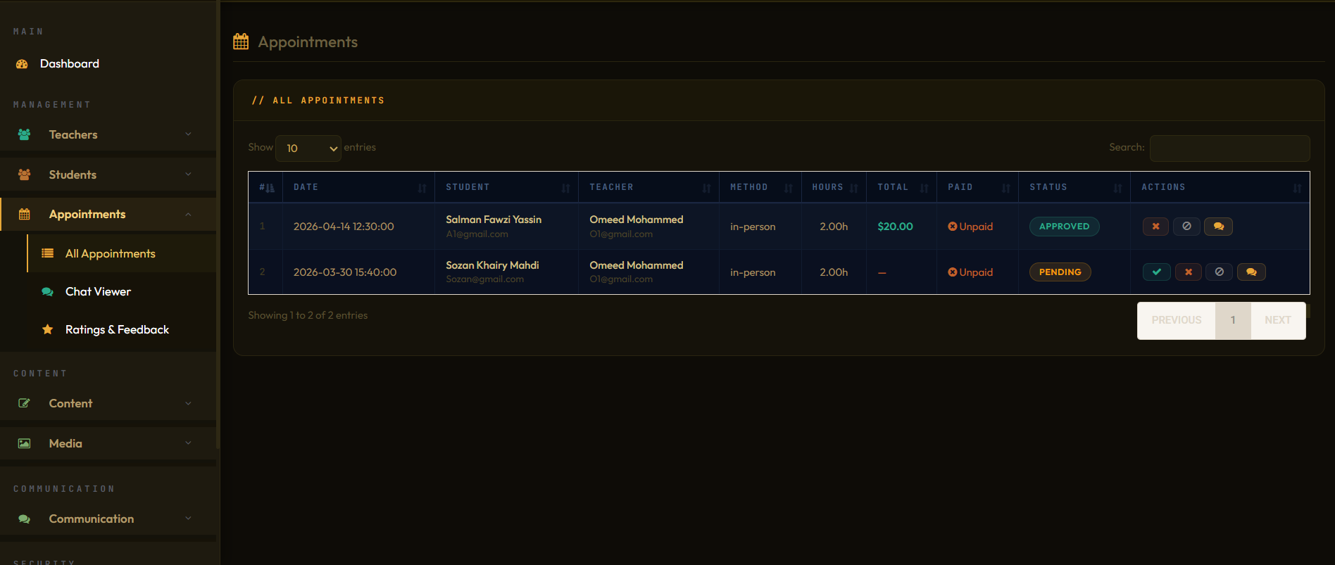This screenshot has width=1335, height=565.
Task: Click student name Salman Fawzi Yassin
Action: [494, 220]
